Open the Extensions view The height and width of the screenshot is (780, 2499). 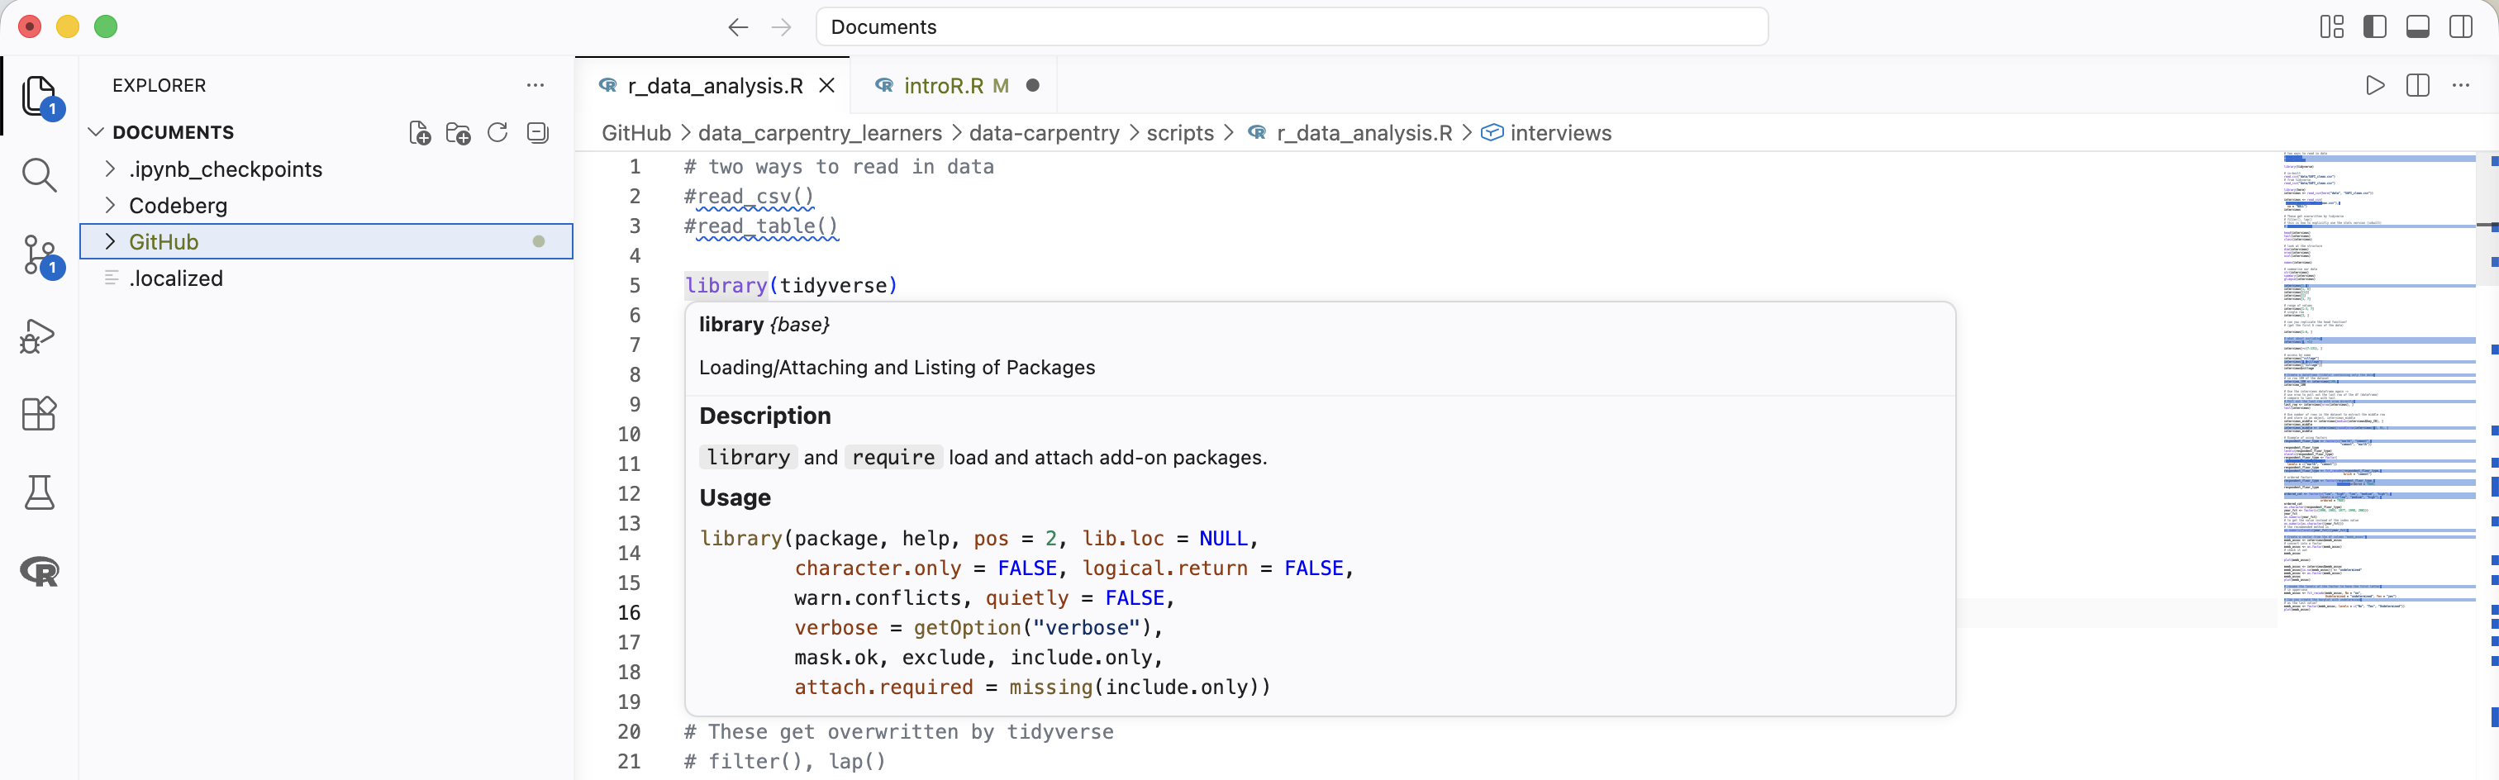pyautogui.click(x=39, y=414)
